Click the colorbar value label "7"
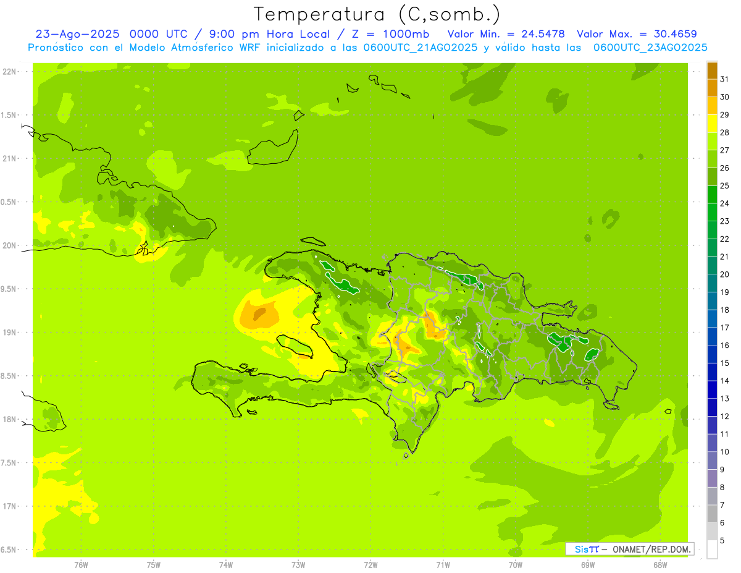The width and height of the screenshot is (741, 573). pyautogui.click(x=722, y=505)
